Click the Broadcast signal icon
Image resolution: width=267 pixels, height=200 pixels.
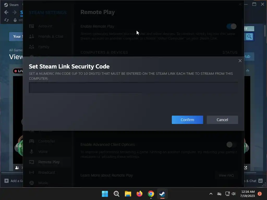click(x=32, y=172)
